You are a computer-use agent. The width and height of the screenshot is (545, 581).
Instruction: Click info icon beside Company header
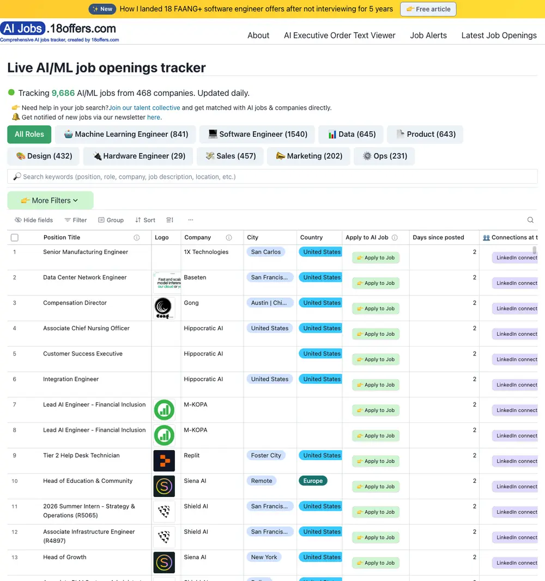click(229, 238)
